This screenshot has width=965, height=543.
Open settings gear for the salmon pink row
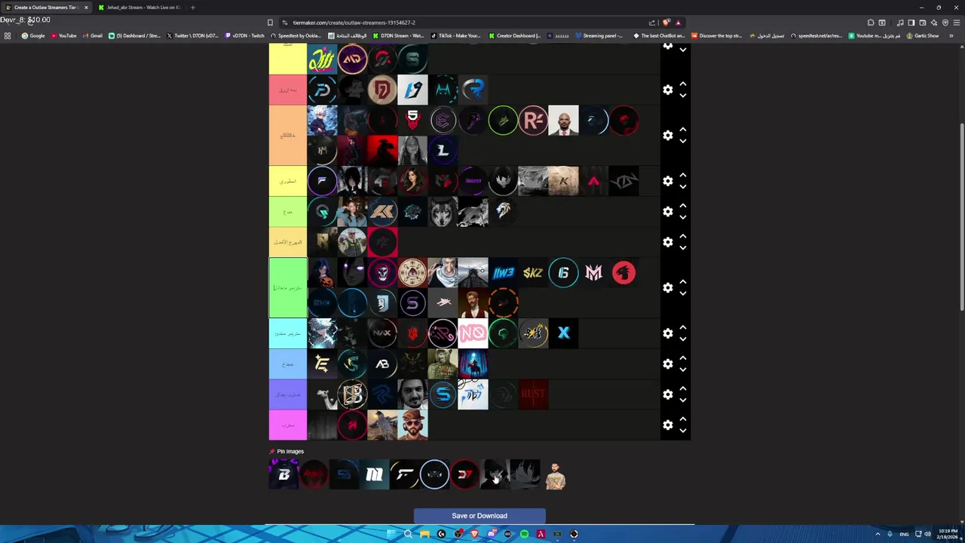(667, 90)
